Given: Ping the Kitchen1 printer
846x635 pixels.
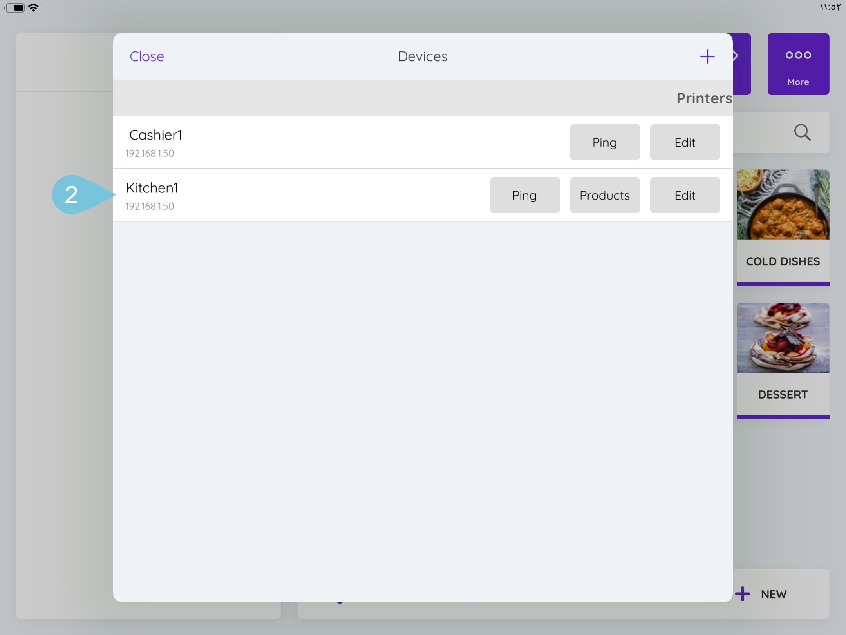Looking at the screenshot, I should pyautogui.click(x=525, y=195).
